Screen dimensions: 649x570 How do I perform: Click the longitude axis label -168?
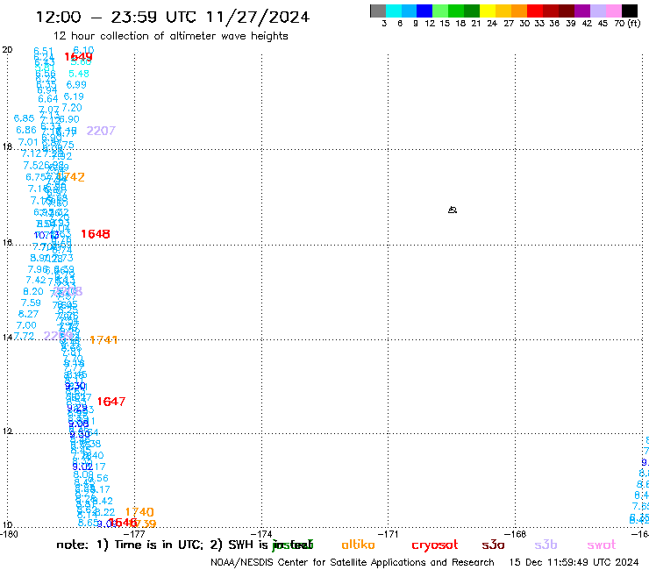516,534
